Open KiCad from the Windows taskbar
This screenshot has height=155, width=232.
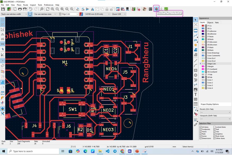(130, 151)
